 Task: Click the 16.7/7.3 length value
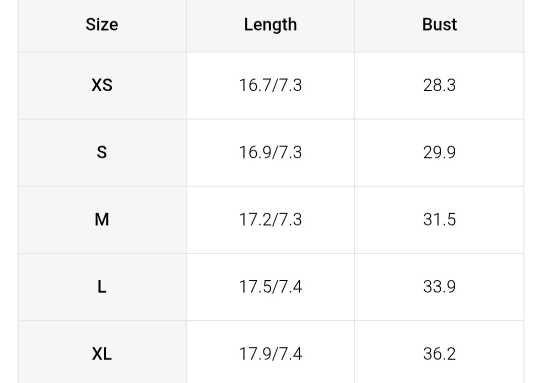(x=270, y=85)
